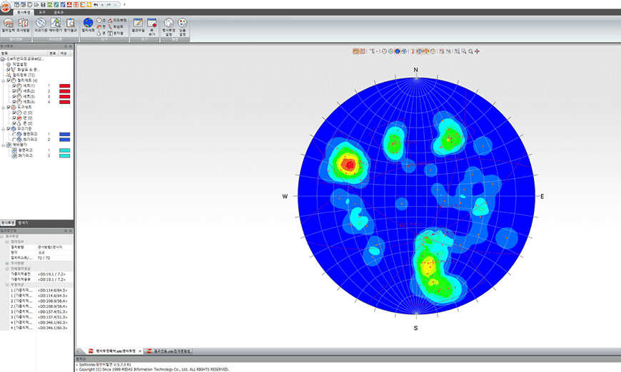Select the pan view cross-arrows icon
Viewport: 621px width, 372px height.
[x=477, y=51]
